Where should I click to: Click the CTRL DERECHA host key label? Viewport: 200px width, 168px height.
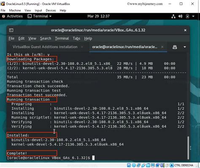click(184, 165)
